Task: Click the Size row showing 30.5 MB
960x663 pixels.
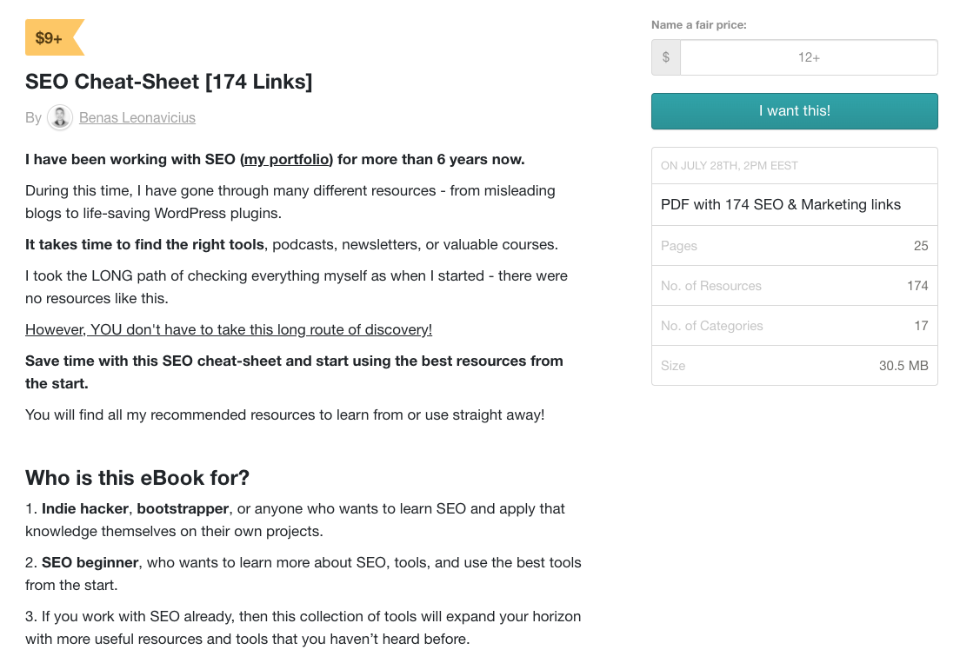Action: point(794,365)
